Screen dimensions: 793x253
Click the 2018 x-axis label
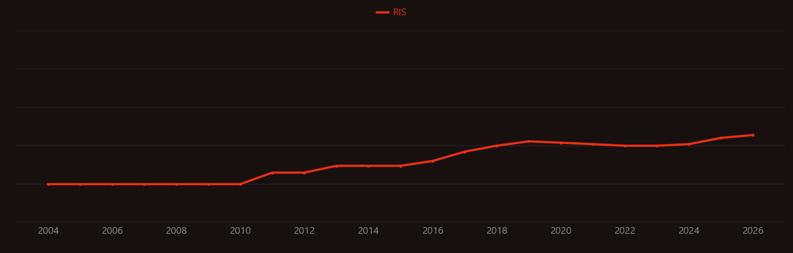(497, 231)
